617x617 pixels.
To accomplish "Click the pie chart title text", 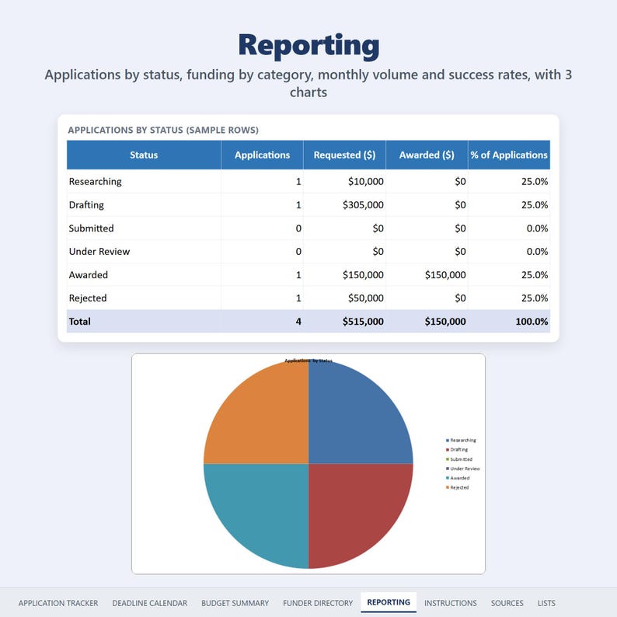I will pos(308,361).
